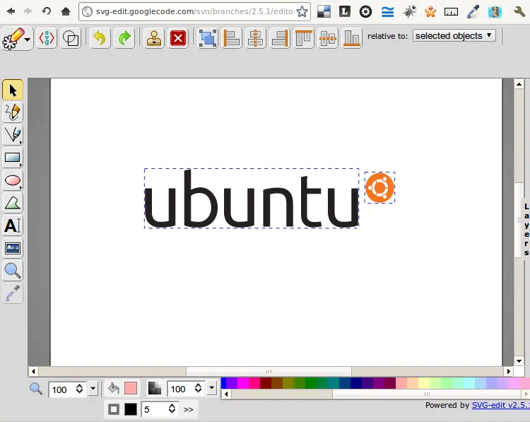Click palette scrollbar left arrow
The image size is (530, 422).
coord(226,394)
